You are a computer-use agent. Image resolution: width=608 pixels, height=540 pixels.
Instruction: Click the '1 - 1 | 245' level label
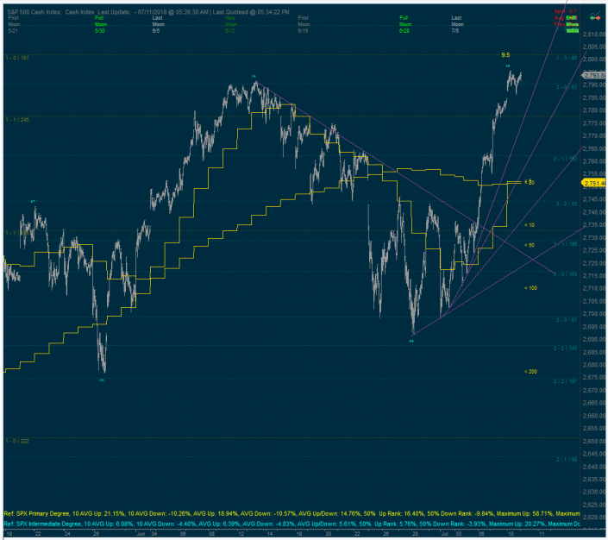17,120
